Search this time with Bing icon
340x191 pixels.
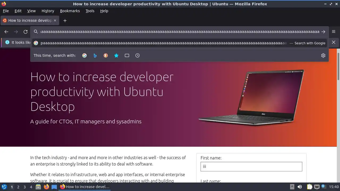(95, 55)
